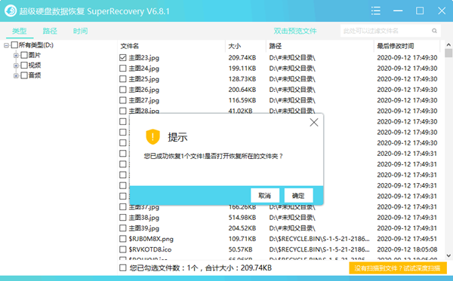This screenshot has width=453, height=281.
Task: Check the 所有类型(D:) checkbox
Action: (x=14, y=45)
